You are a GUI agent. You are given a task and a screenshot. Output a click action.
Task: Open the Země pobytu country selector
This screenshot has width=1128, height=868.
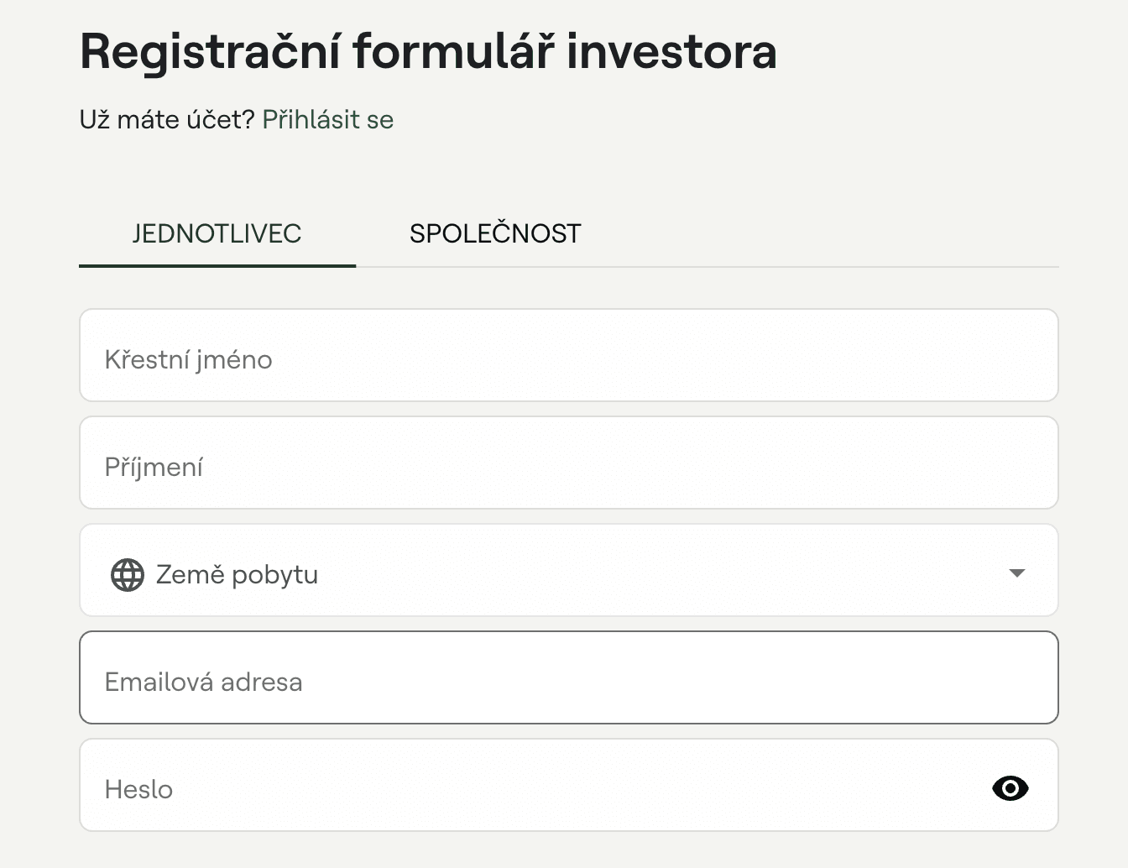[x=568, y=571]
